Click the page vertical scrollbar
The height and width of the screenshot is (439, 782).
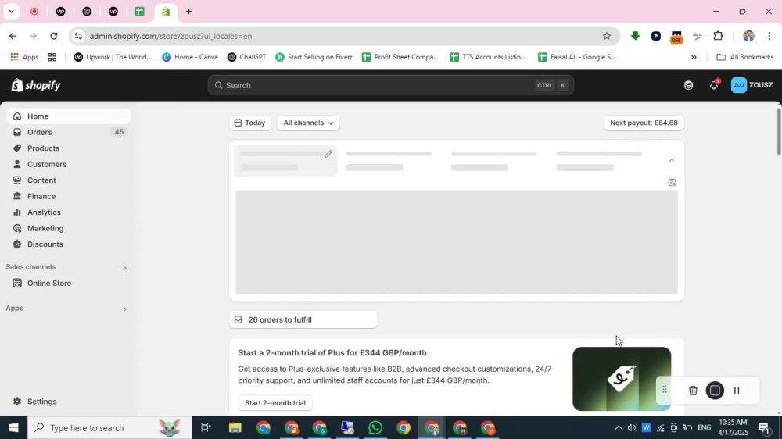779,131
